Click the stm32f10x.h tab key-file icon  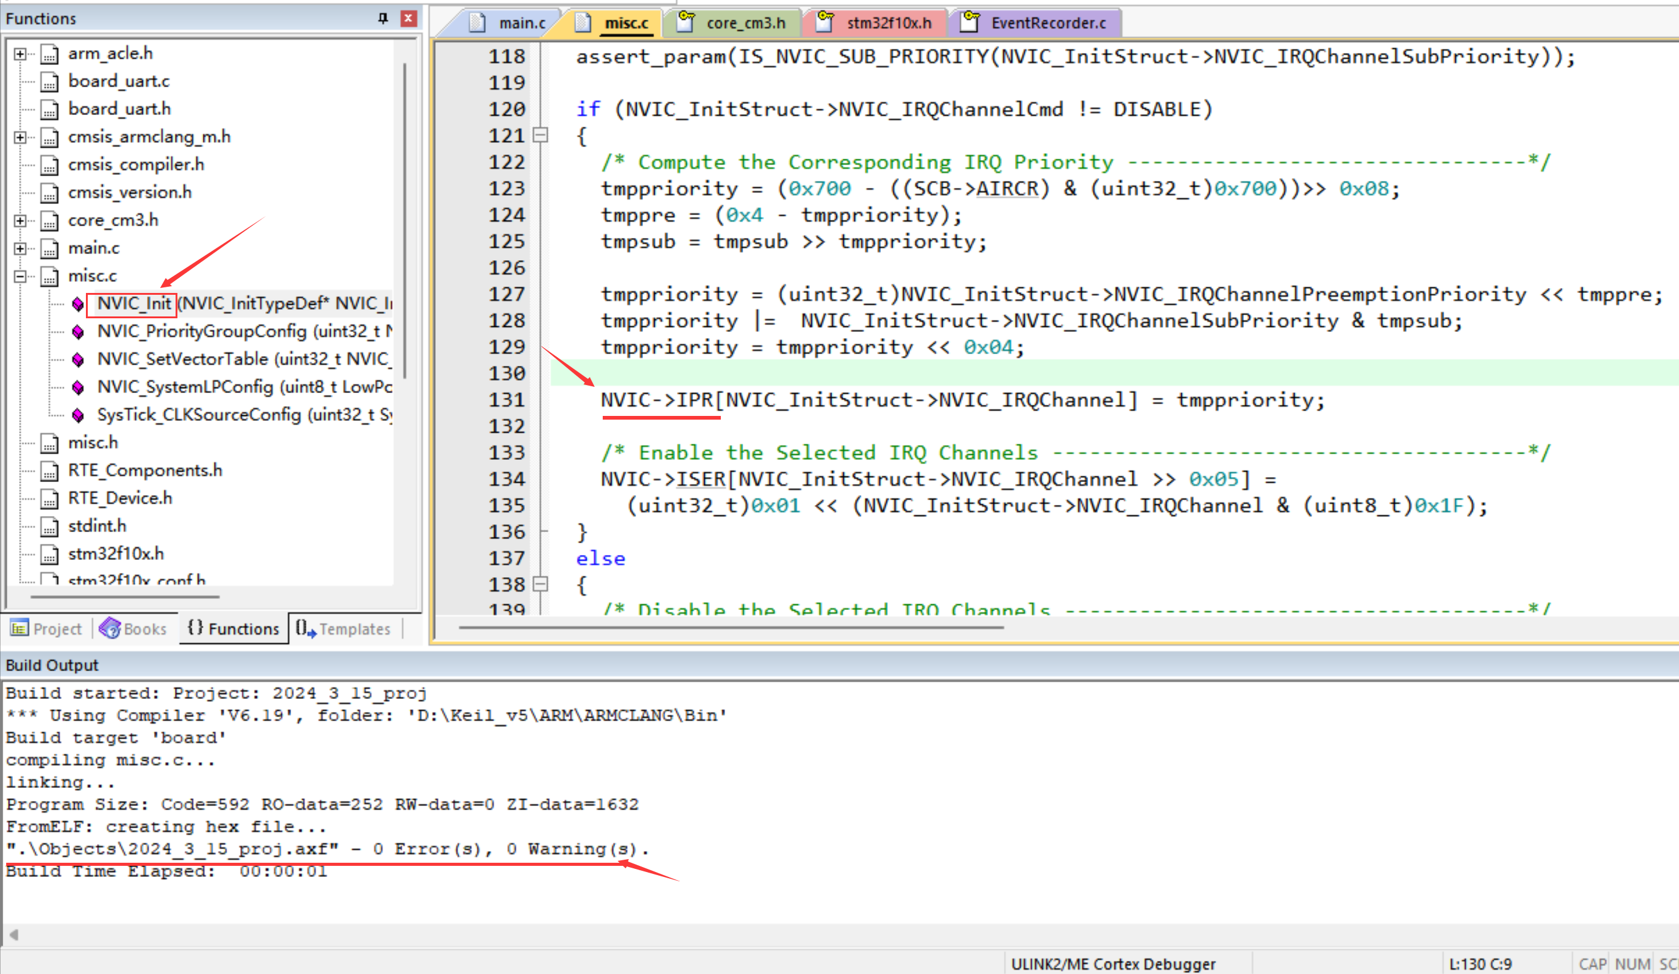pyautogui.click(x=825, y=22)
